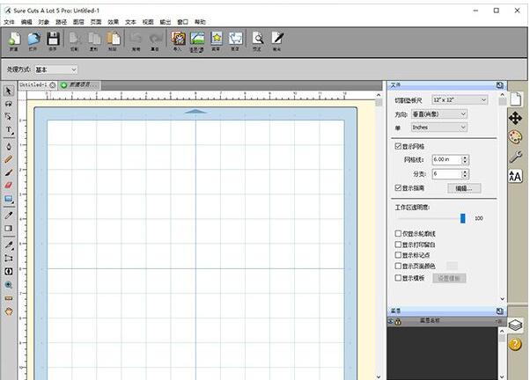Open the processing mode dropdown in options bar
Image resolution: width=530 pixels, height=380 pixels.
click(55, 69)
